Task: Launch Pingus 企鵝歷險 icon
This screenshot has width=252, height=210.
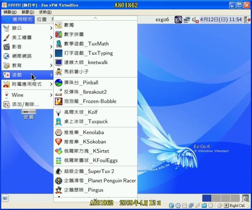Action: (x=59, y=190)
